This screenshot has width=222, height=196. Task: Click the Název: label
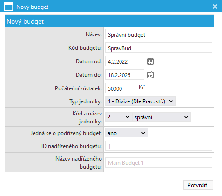pos(94,34)
